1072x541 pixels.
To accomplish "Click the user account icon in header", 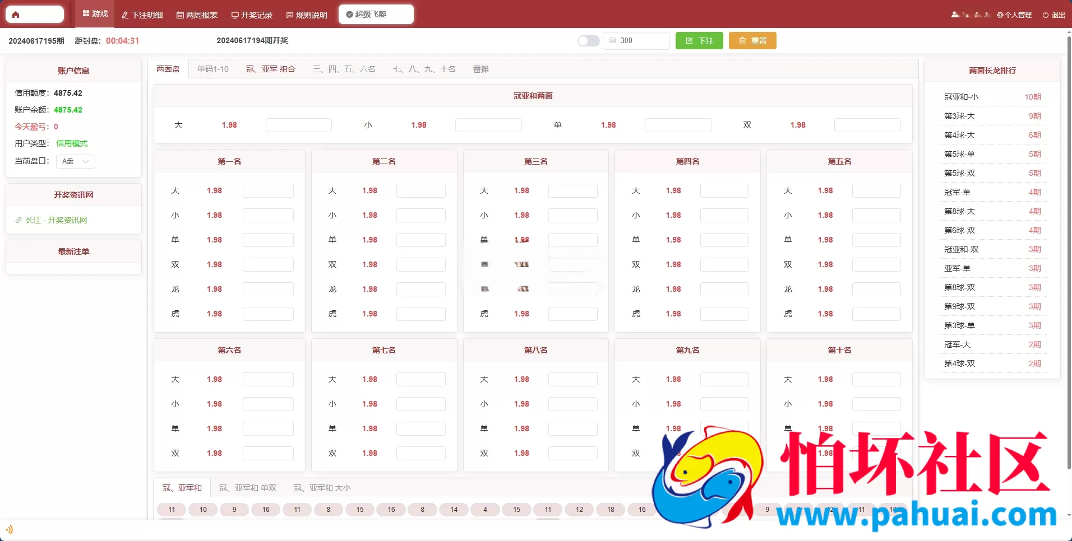I will coord(955,15).
